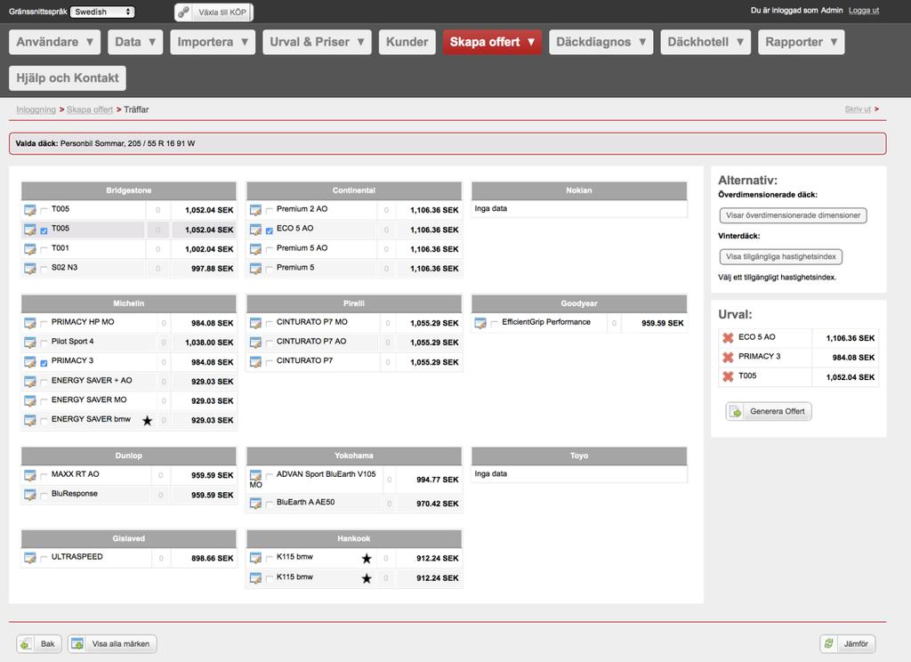Click Visa tillgängliga hastighetsindex button
The image size is (911, 662).
(x=780, y=256)
